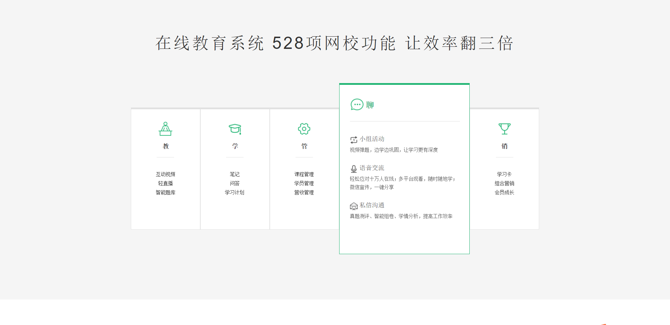Open the 问答 feature
This screenshot has width=670, height=325.
tap(234, 183)
